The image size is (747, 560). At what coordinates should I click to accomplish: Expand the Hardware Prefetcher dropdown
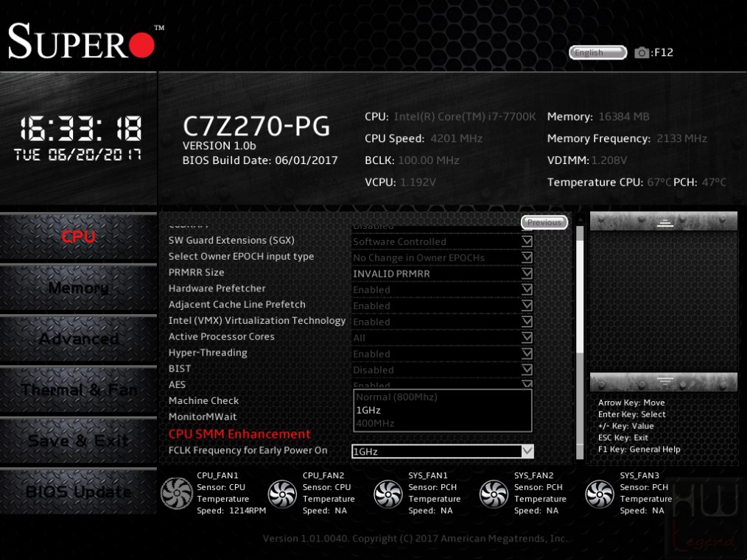442,290
